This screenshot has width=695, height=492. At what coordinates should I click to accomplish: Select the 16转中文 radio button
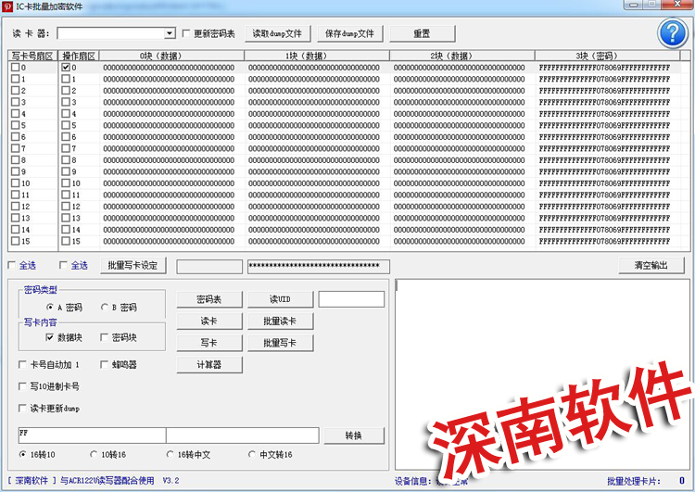click(171, 454)
